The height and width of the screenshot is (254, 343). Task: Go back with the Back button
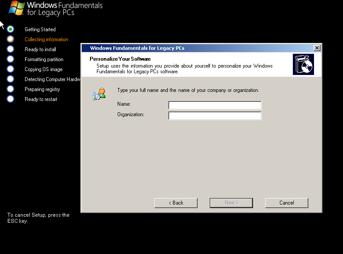[176, 203]
